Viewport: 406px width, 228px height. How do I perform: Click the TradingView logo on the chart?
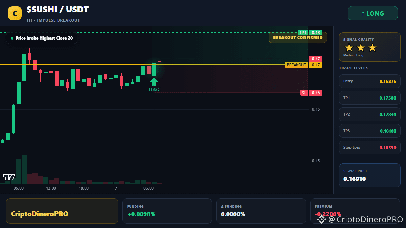pos(9,177)
